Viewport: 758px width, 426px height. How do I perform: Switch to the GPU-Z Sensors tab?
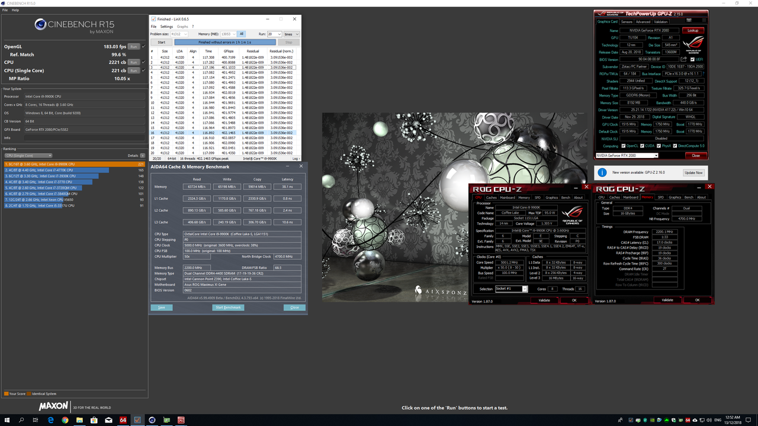click(x=626, y=22)
